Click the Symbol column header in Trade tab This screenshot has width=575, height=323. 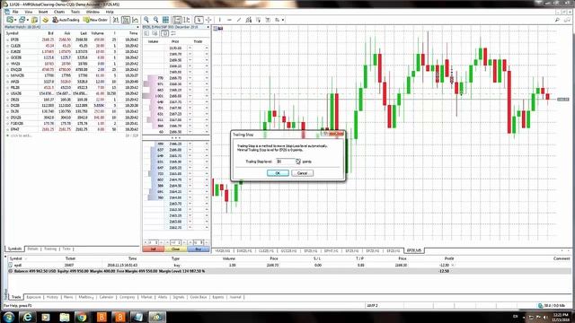point(16,258)
